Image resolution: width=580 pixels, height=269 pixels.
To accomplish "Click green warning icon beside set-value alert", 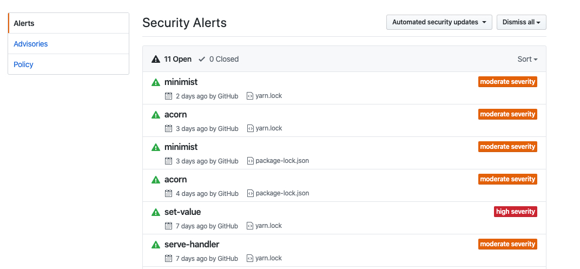I will click(x=156, y=212).
